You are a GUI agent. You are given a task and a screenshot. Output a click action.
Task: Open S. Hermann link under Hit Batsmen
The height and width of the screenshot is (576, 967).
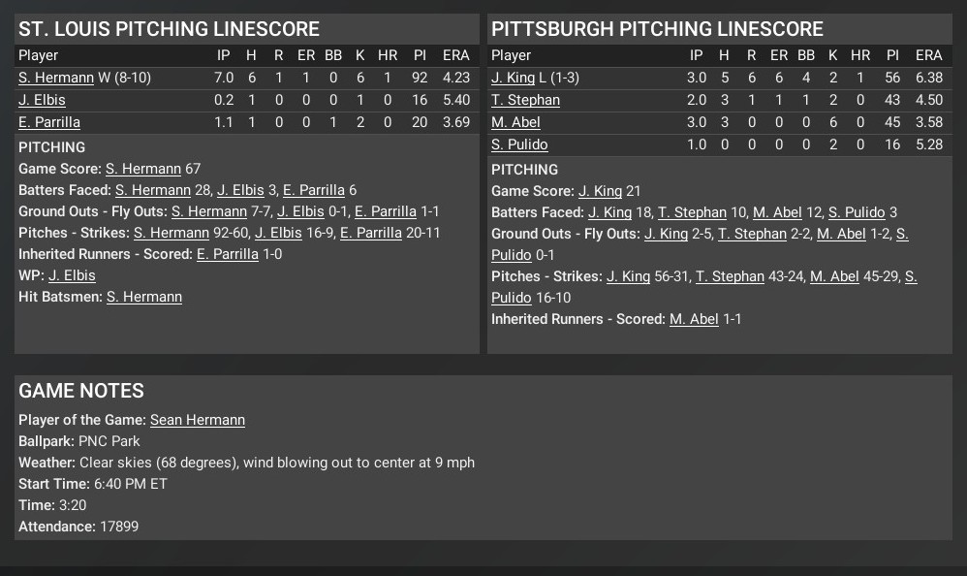tap(144, 297)
